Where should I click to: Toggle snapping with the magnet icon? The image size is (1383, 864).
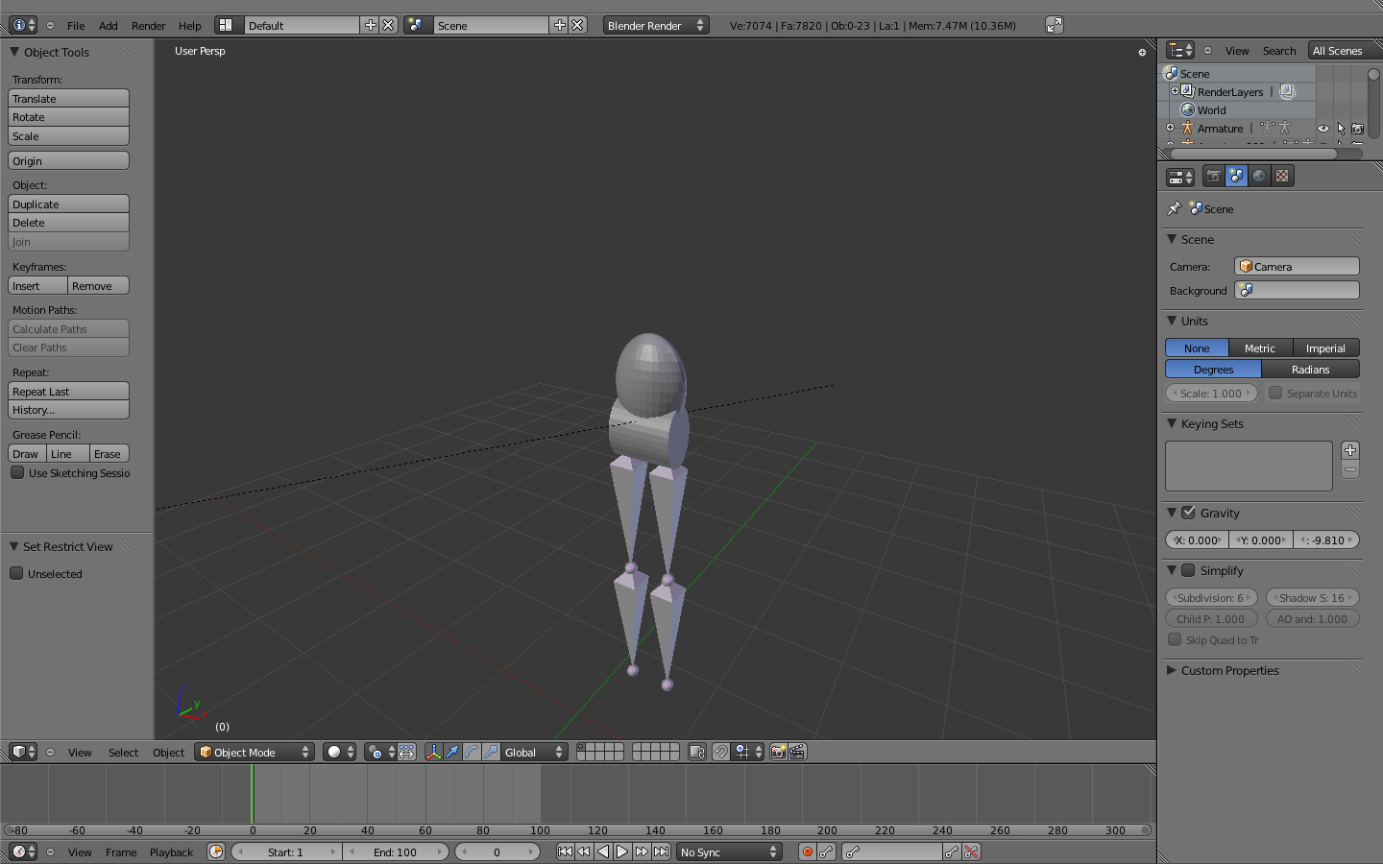click(x=721, y=753)
